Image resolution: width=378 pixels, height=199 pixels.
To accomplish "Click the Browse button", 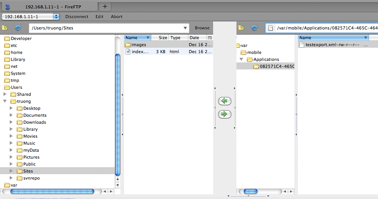I will tap(202, 28).
